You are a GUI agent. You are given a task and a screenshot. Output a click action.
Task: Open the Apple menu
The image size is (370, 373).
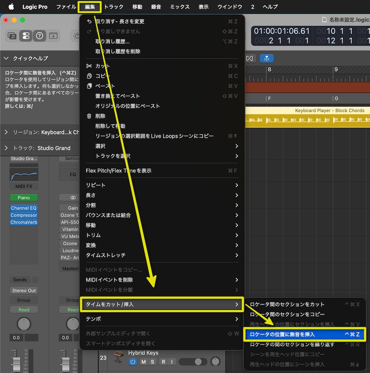[x=11, y=7]
